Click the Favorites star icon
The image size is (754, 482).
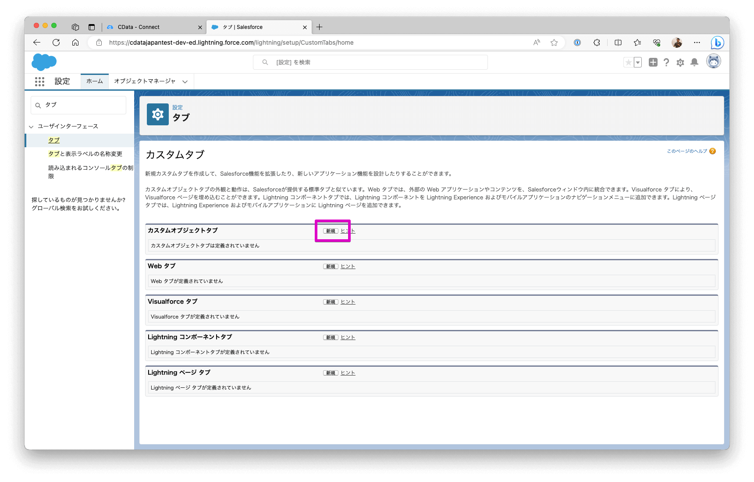point(628,62)
